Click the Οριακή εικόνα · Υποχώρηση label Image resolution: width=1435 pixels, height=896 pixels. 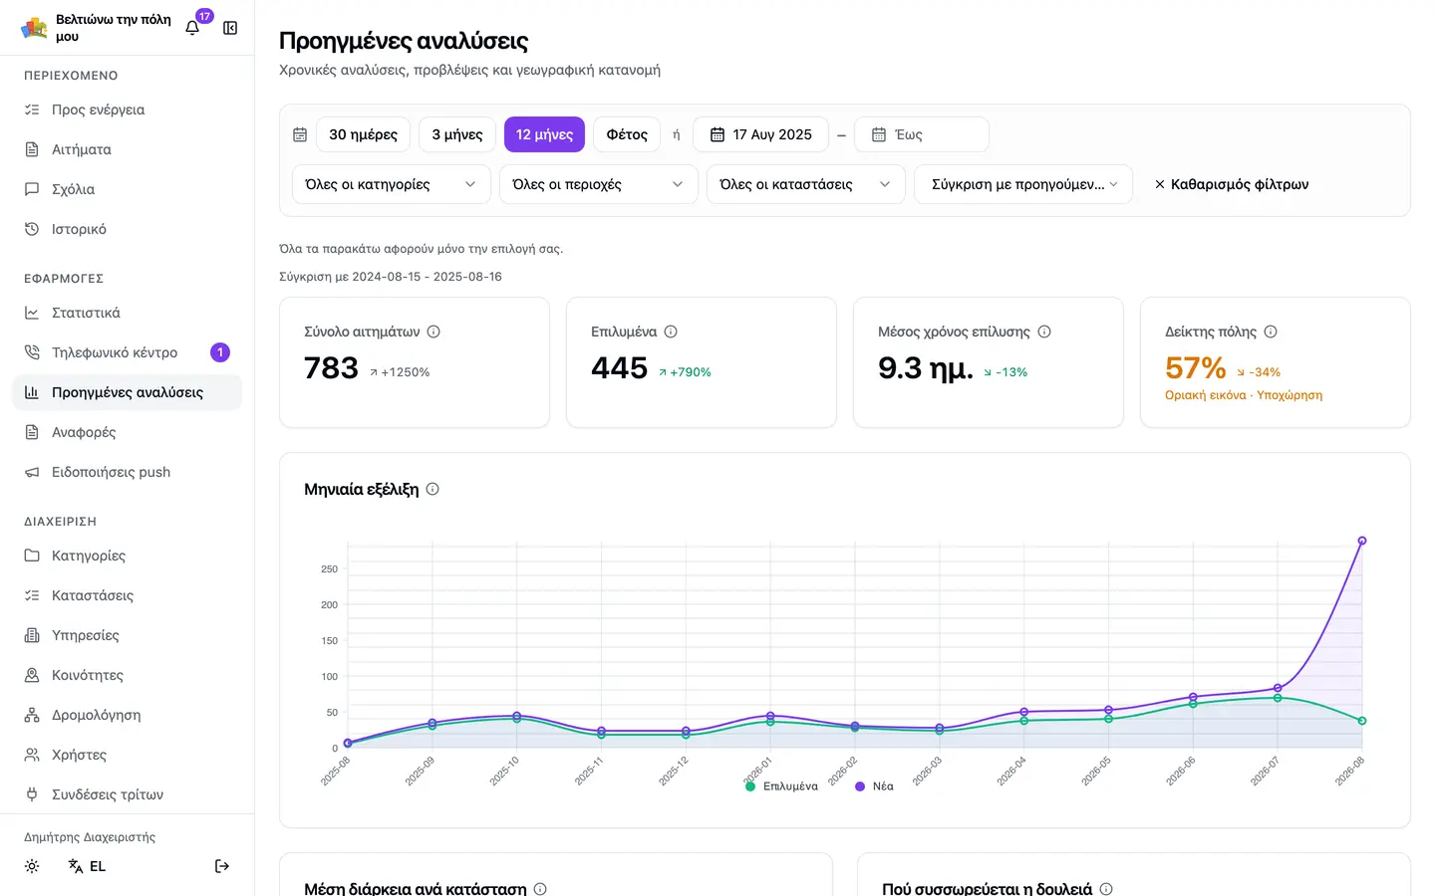pos(1244,395)
